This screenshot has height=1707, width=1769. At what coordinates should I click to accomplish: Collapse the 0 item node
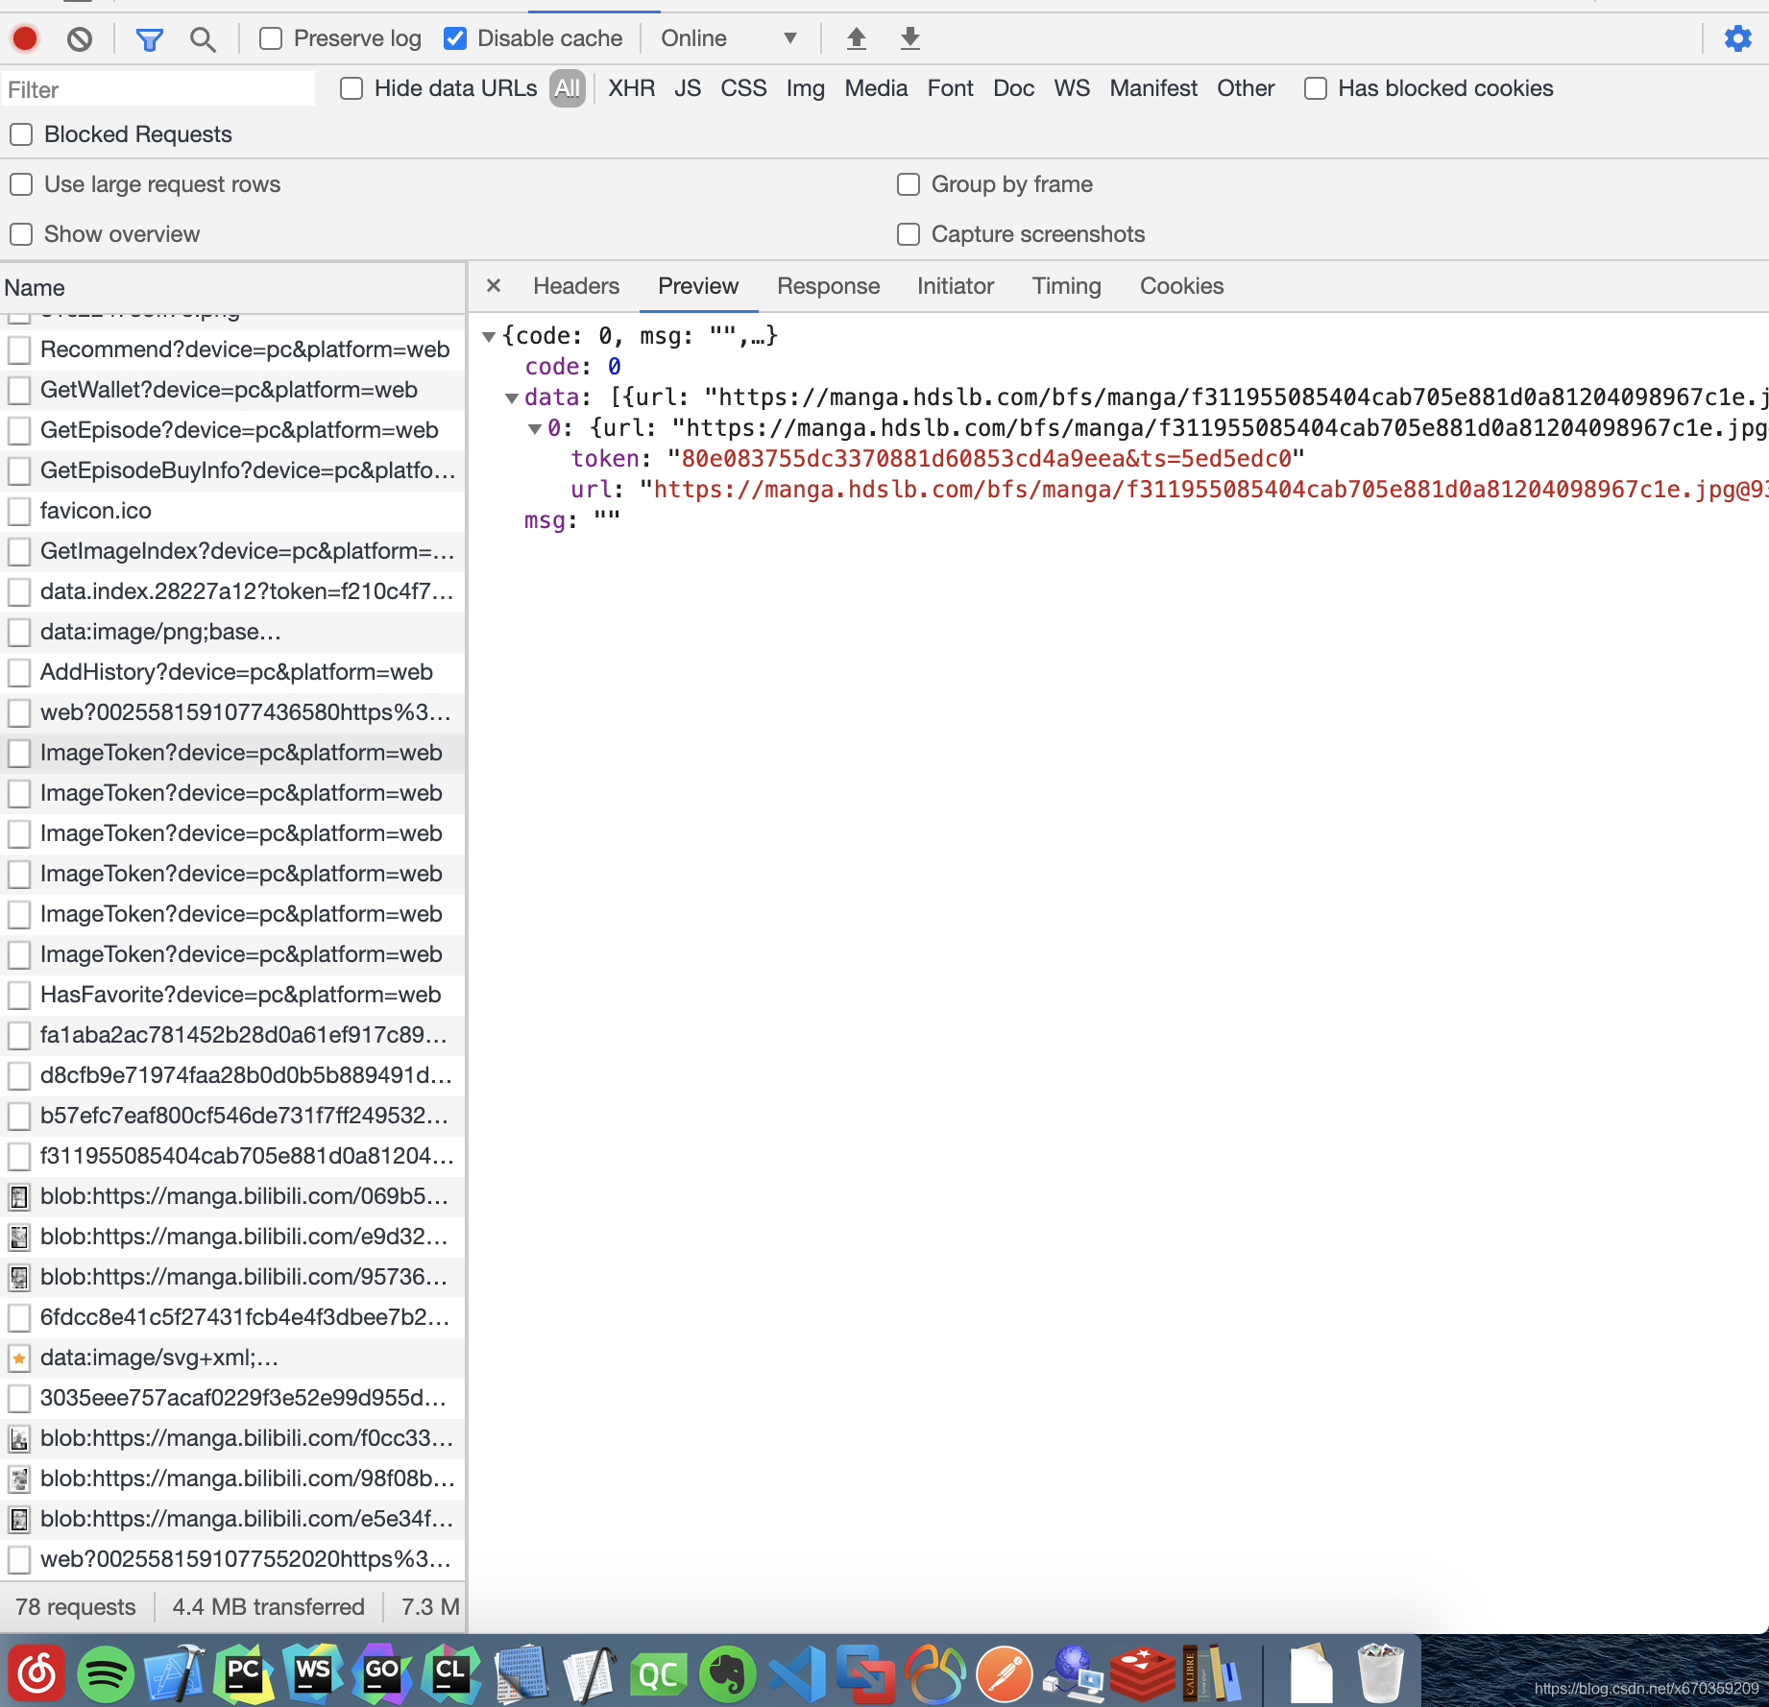click(x=535, y=428)
